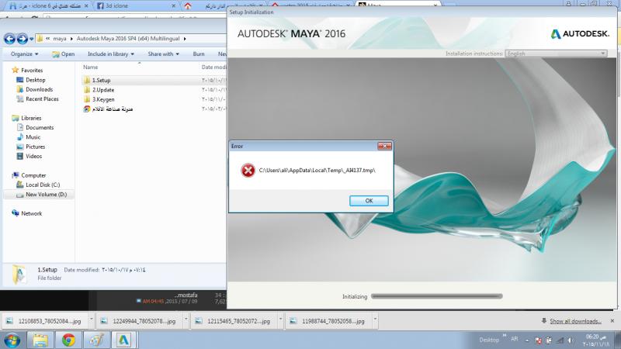Screen dimensions: 621x349
Task: Close the 3d iclone browser tab
Action: coord(173,6)
